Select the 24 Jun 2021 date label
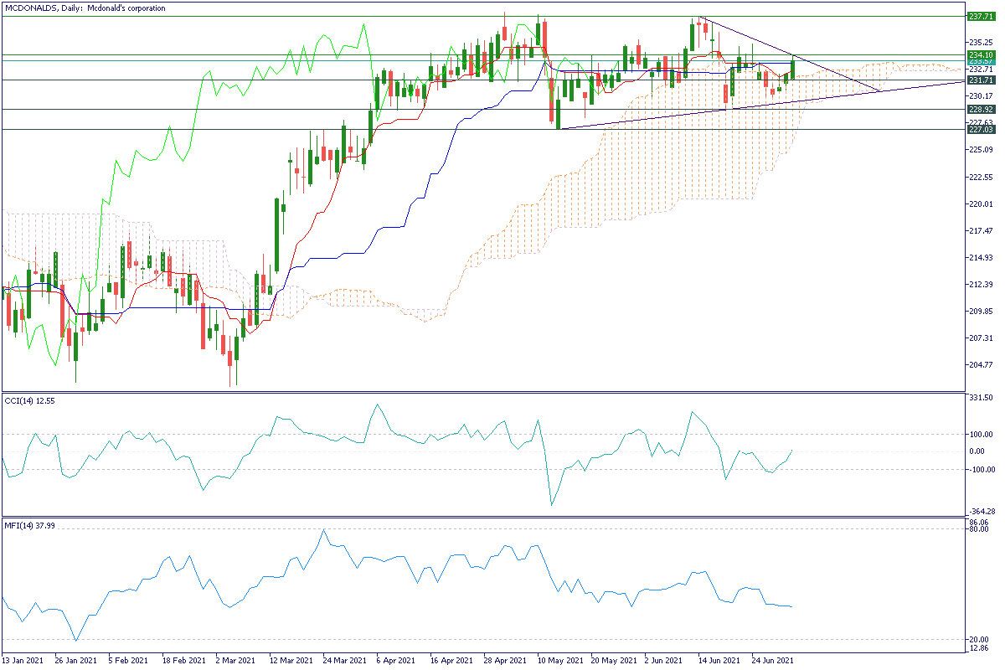Image resolution: width=1005 pixels, height=670 pixels. pyautogui.click(x=771, y=660)
